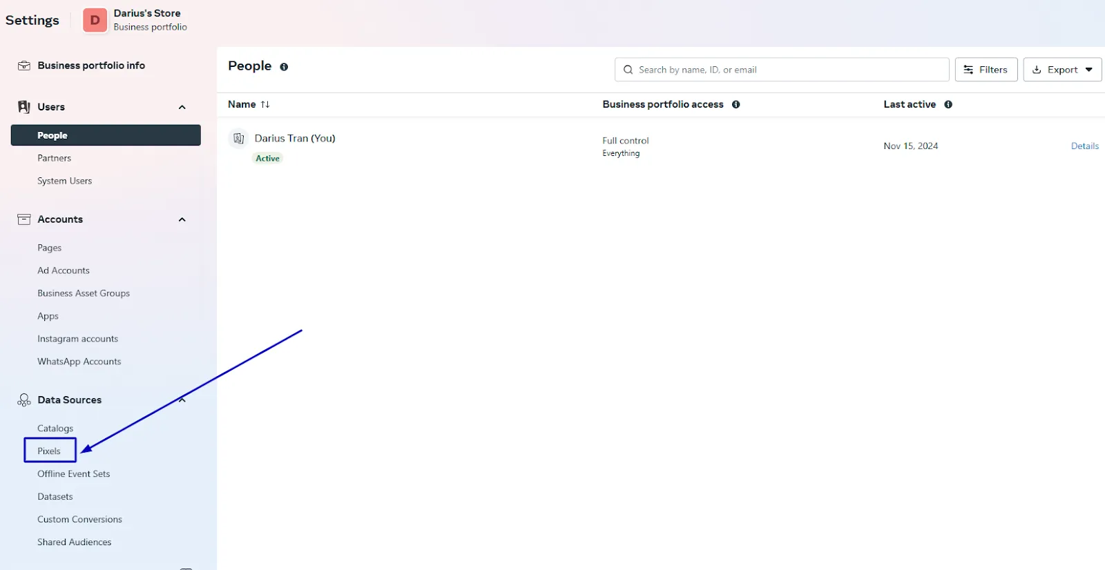Open the Filters panel
This screenshot has width=1105, height=570.
click(x=986, y=70)
